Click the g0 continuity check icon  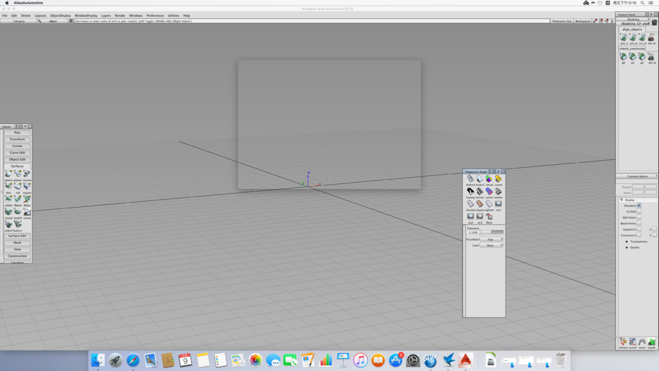click(623, 57)
